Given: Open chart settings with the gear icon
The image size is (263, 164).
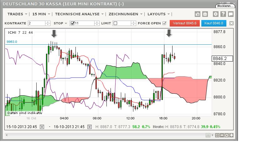Looking at the screenshot, I should [216, 14].
